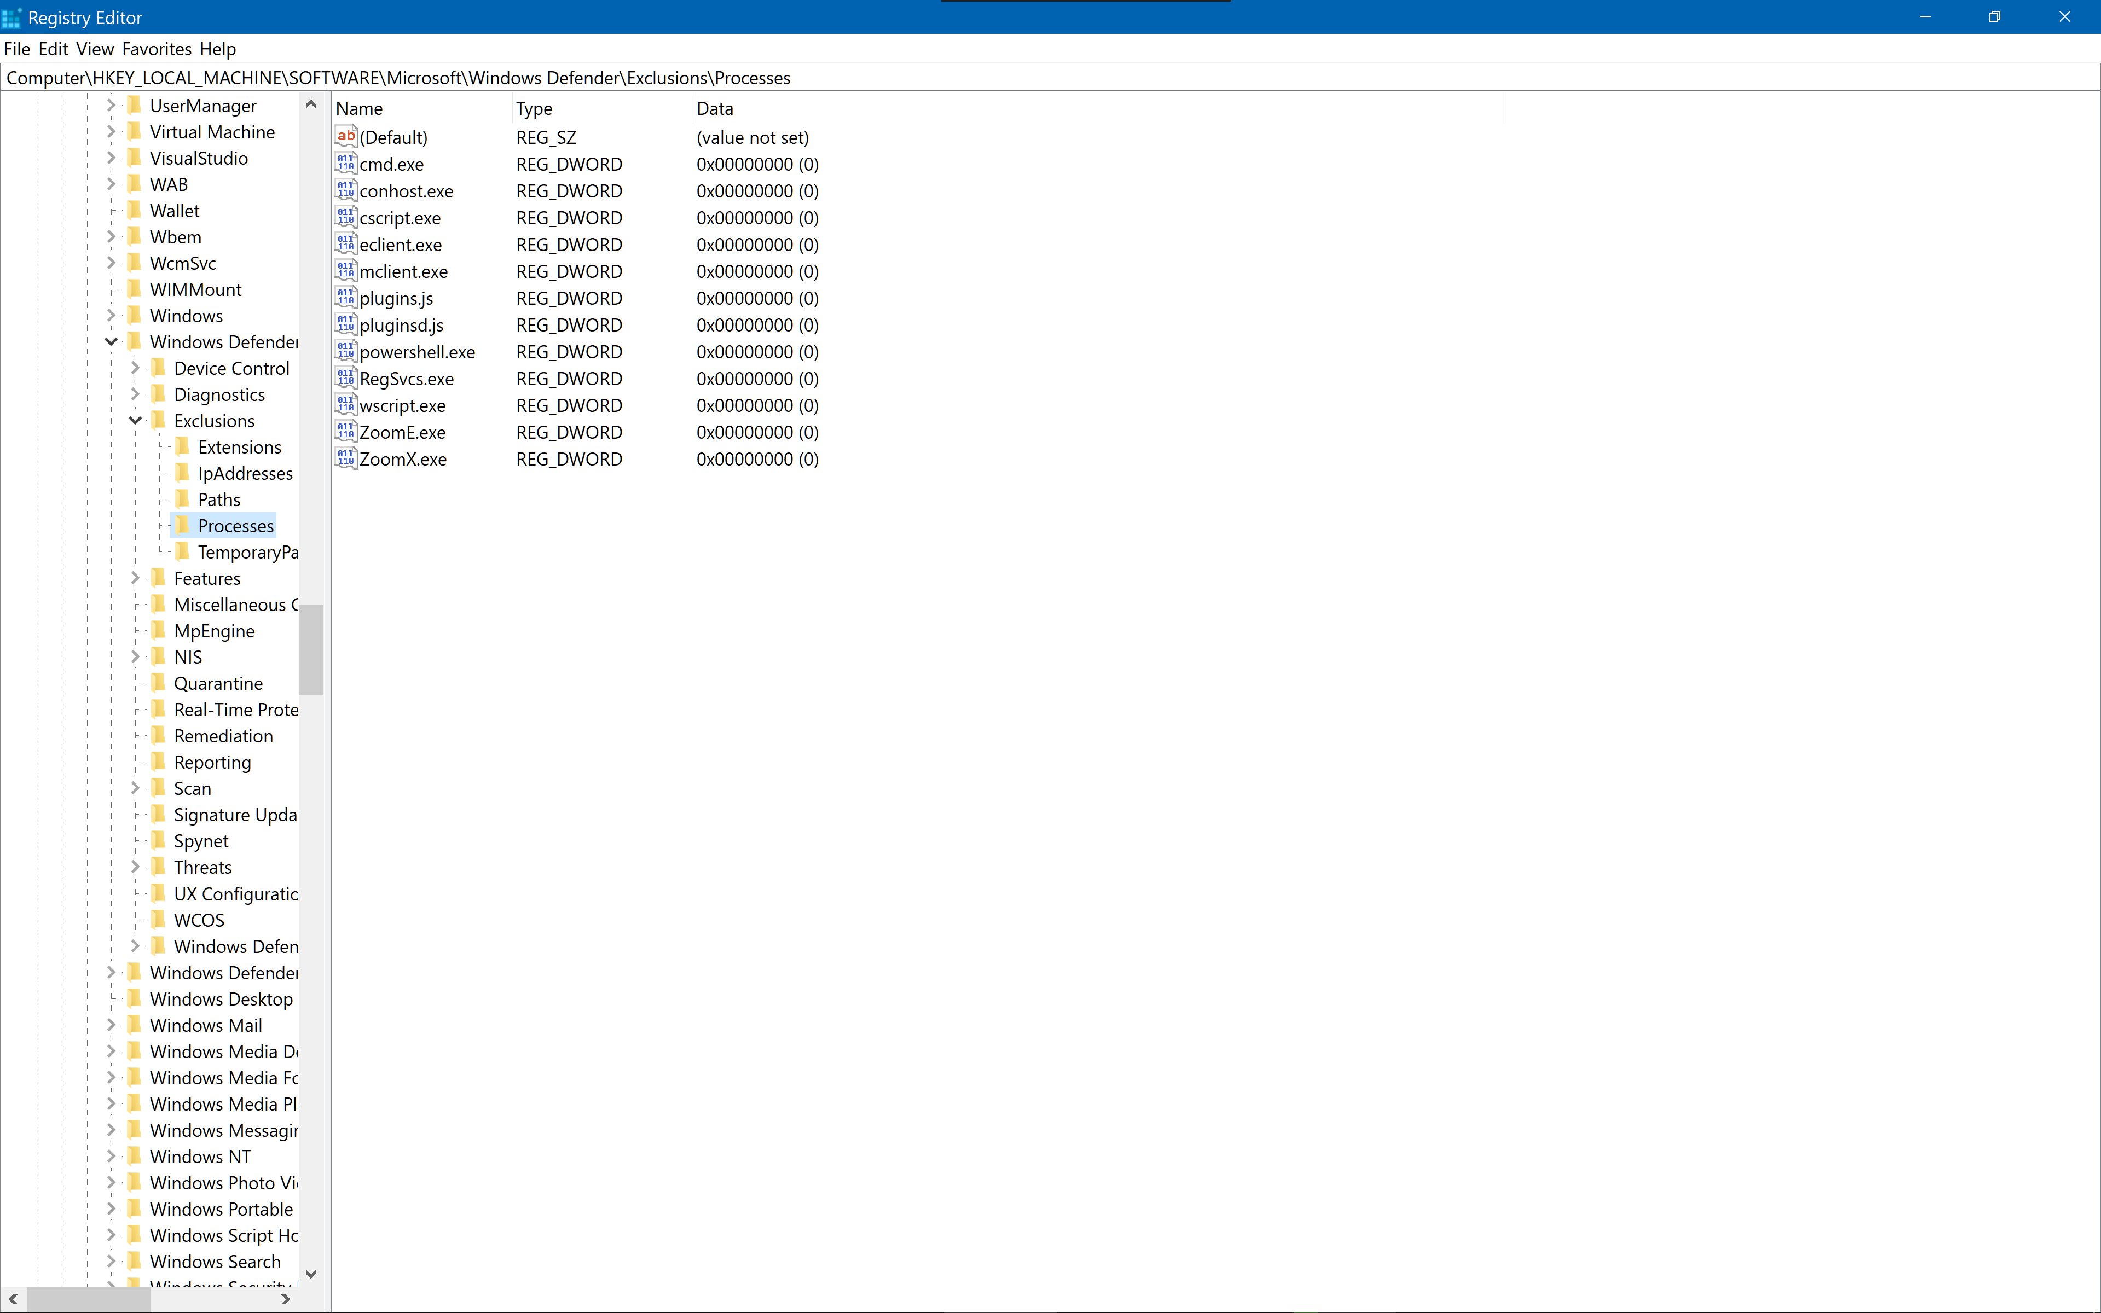Click the folder icon of the Processes key
The image size is (2101, 1313).
(182, 525)
